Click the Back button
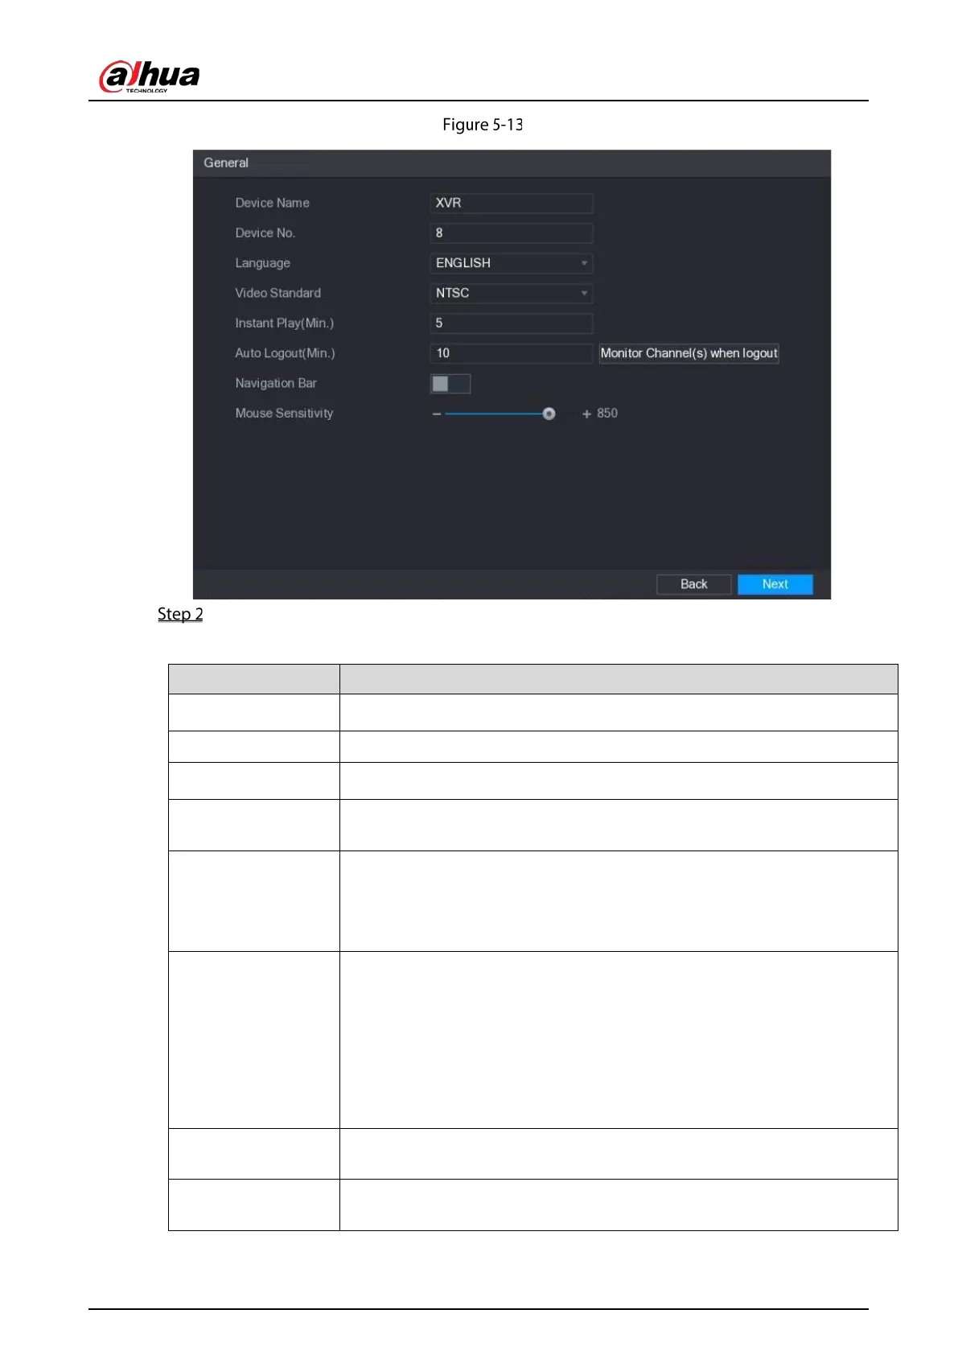The height and width of the screenshot is (1355, 958). [694, 584]
